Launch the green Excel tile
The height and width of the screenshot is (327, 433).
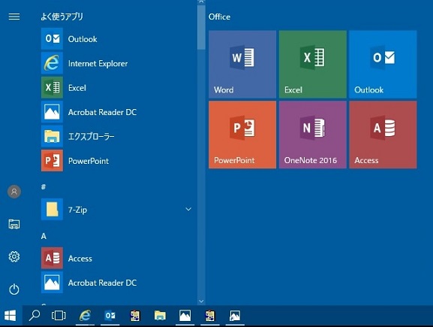click(313, 64)
